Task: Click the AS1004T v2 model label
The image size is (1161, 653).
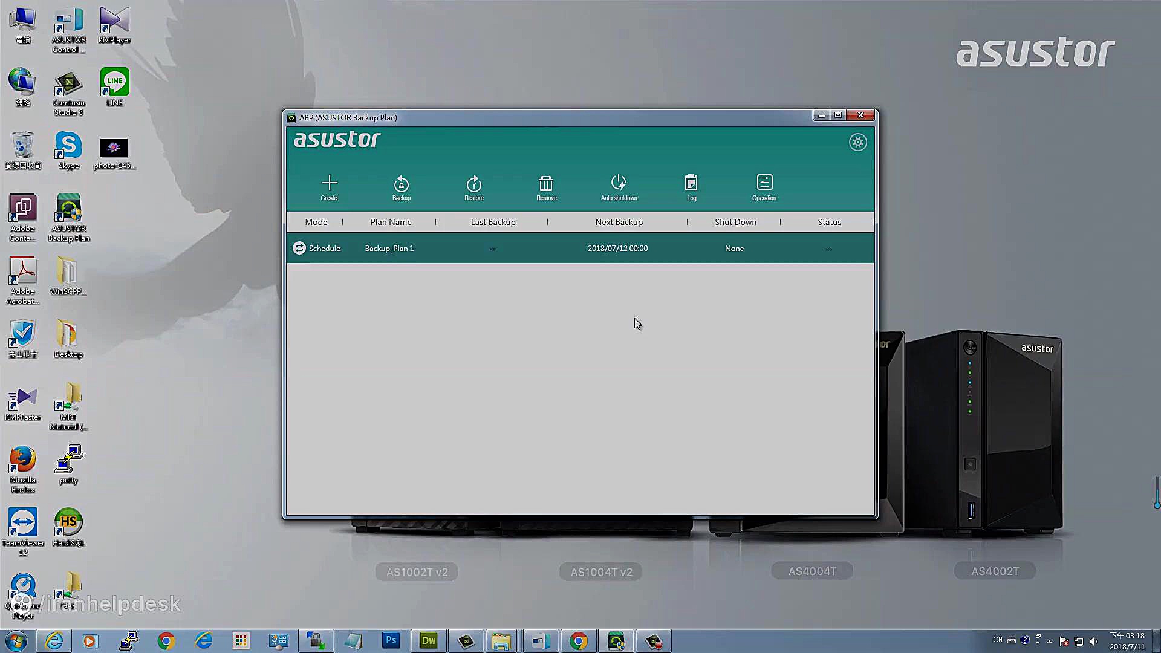Action: pyautogui.click(x=601, y=572)
